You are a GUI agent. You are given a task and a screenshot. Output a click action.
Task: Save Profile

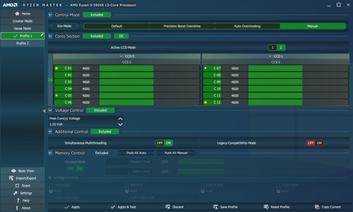225,207
